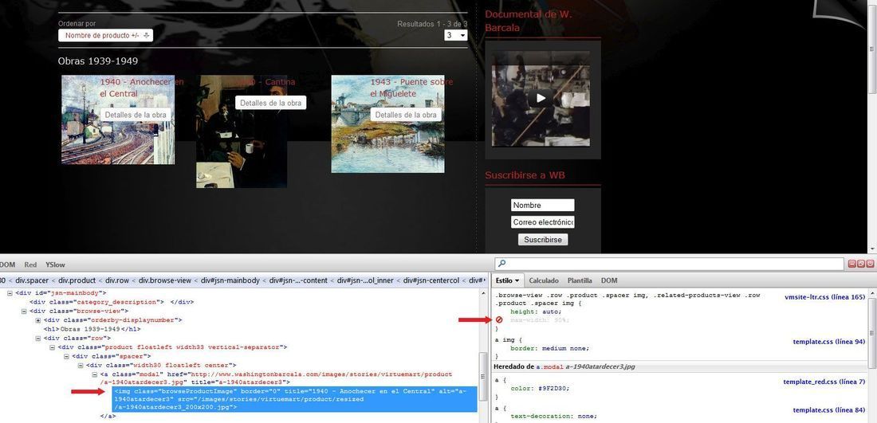Open the YSlow panel tab
The height and width of the screenshot is (423, 877).
[x=55, y=264]
